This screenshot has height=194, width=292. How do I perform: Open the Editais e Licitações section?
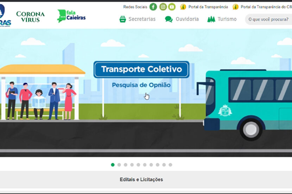[x=141, y=180]
